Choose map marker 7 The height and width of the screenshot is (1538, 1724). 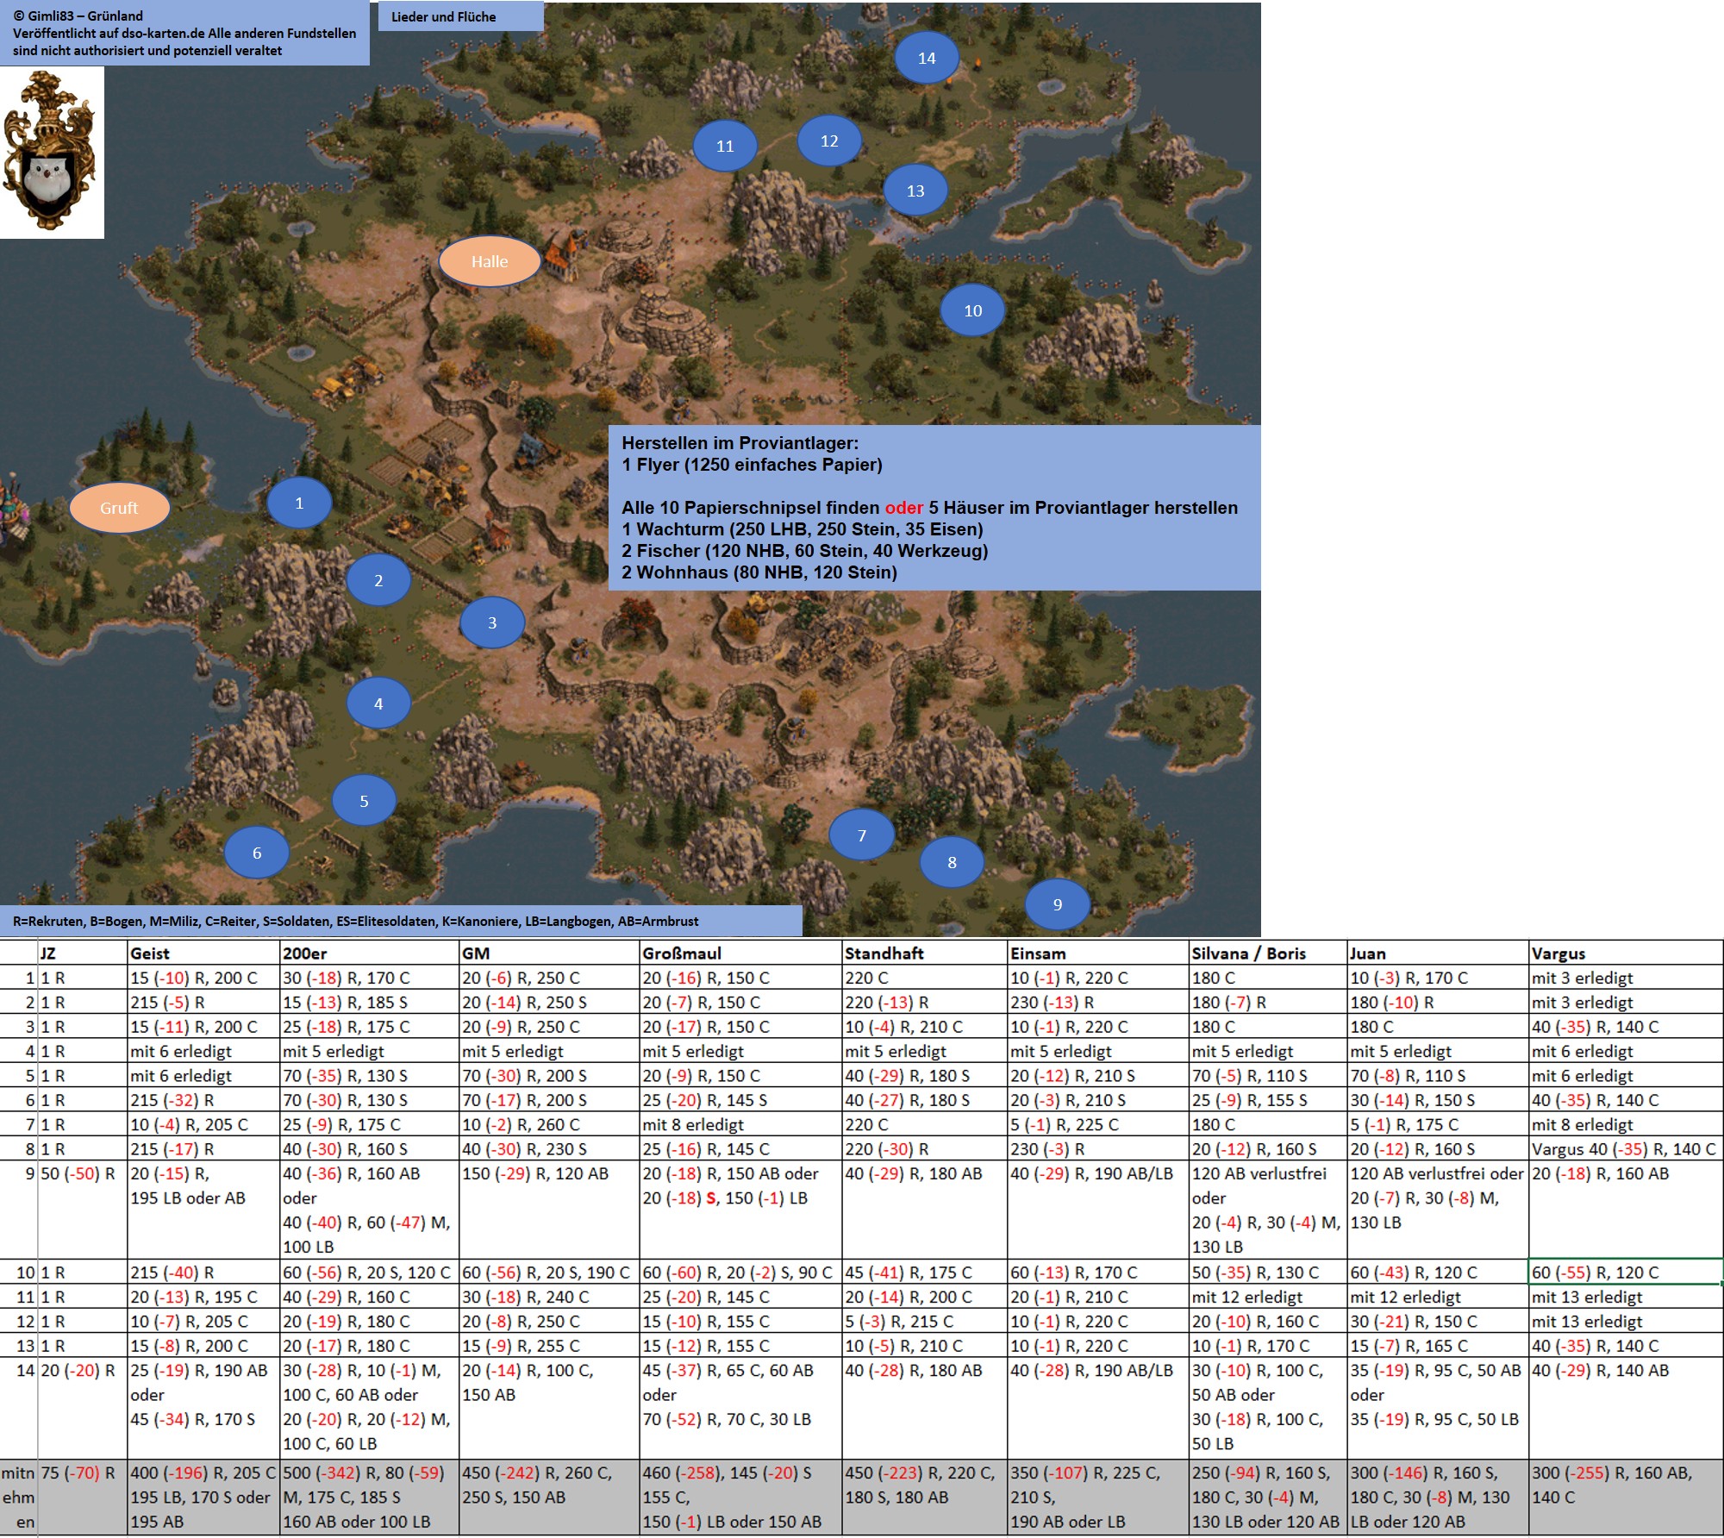pyautogui.click(x=861, y=835)
